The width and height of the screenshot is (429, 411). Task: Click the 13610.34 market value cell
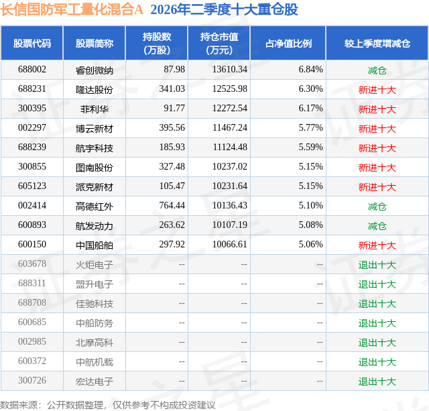tap(230, 70)
